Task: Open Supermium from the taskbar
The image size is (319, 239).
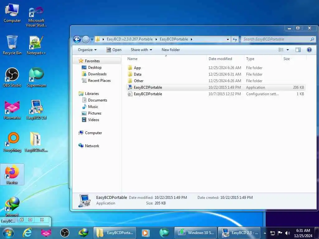Action: coord(164,233)
